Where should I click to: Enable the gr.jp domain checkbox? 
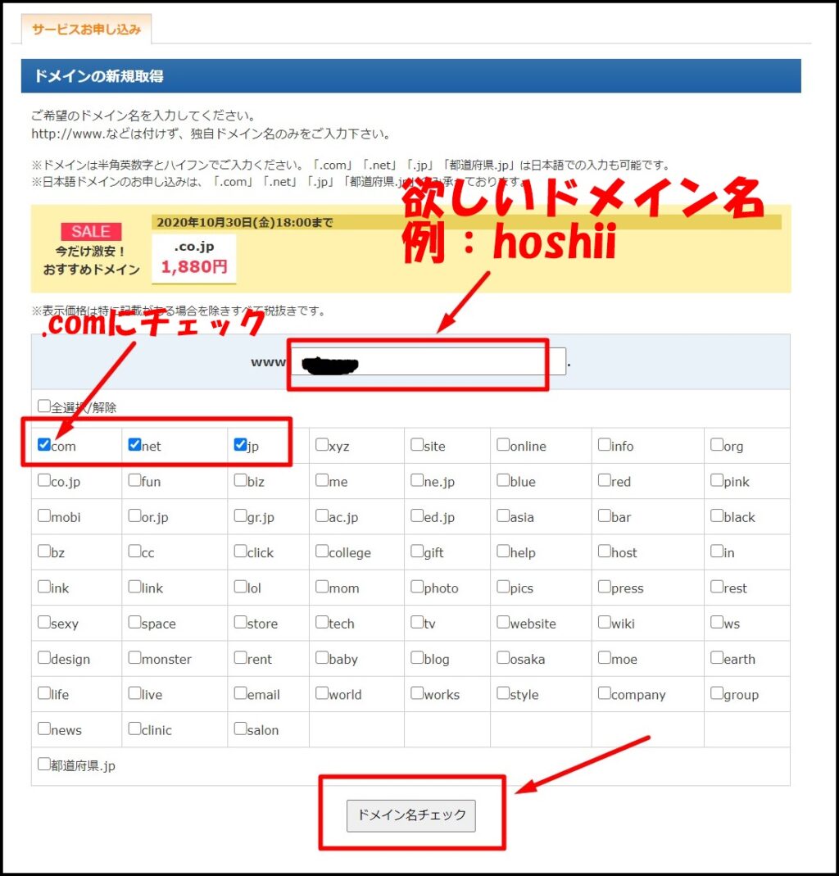[240, 515]
